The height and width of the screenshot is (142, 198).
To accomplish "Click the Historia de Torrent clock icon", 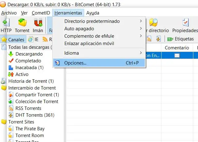I will [x=3, y=81].
